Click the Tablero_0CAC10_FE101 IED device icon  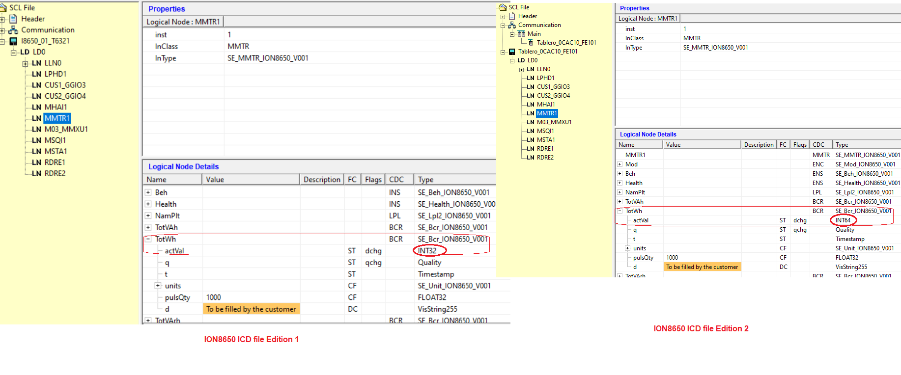512,52
